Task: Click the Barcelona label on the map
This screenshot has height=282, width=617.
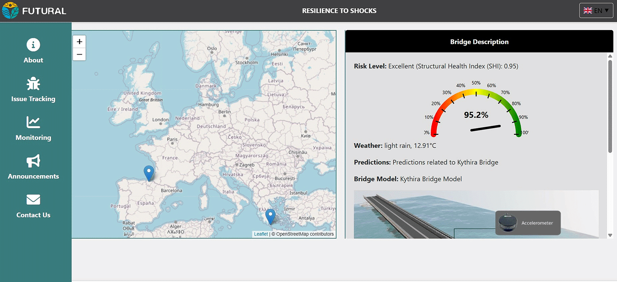Action: (x=172, y=190)
